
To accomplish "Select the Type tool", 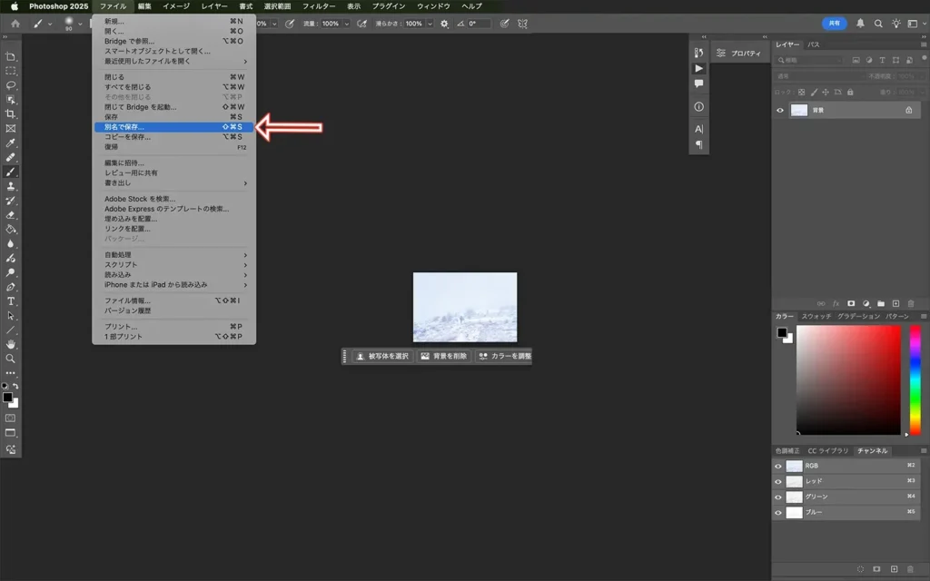I will pyautogui.click(x=10, y=301).
